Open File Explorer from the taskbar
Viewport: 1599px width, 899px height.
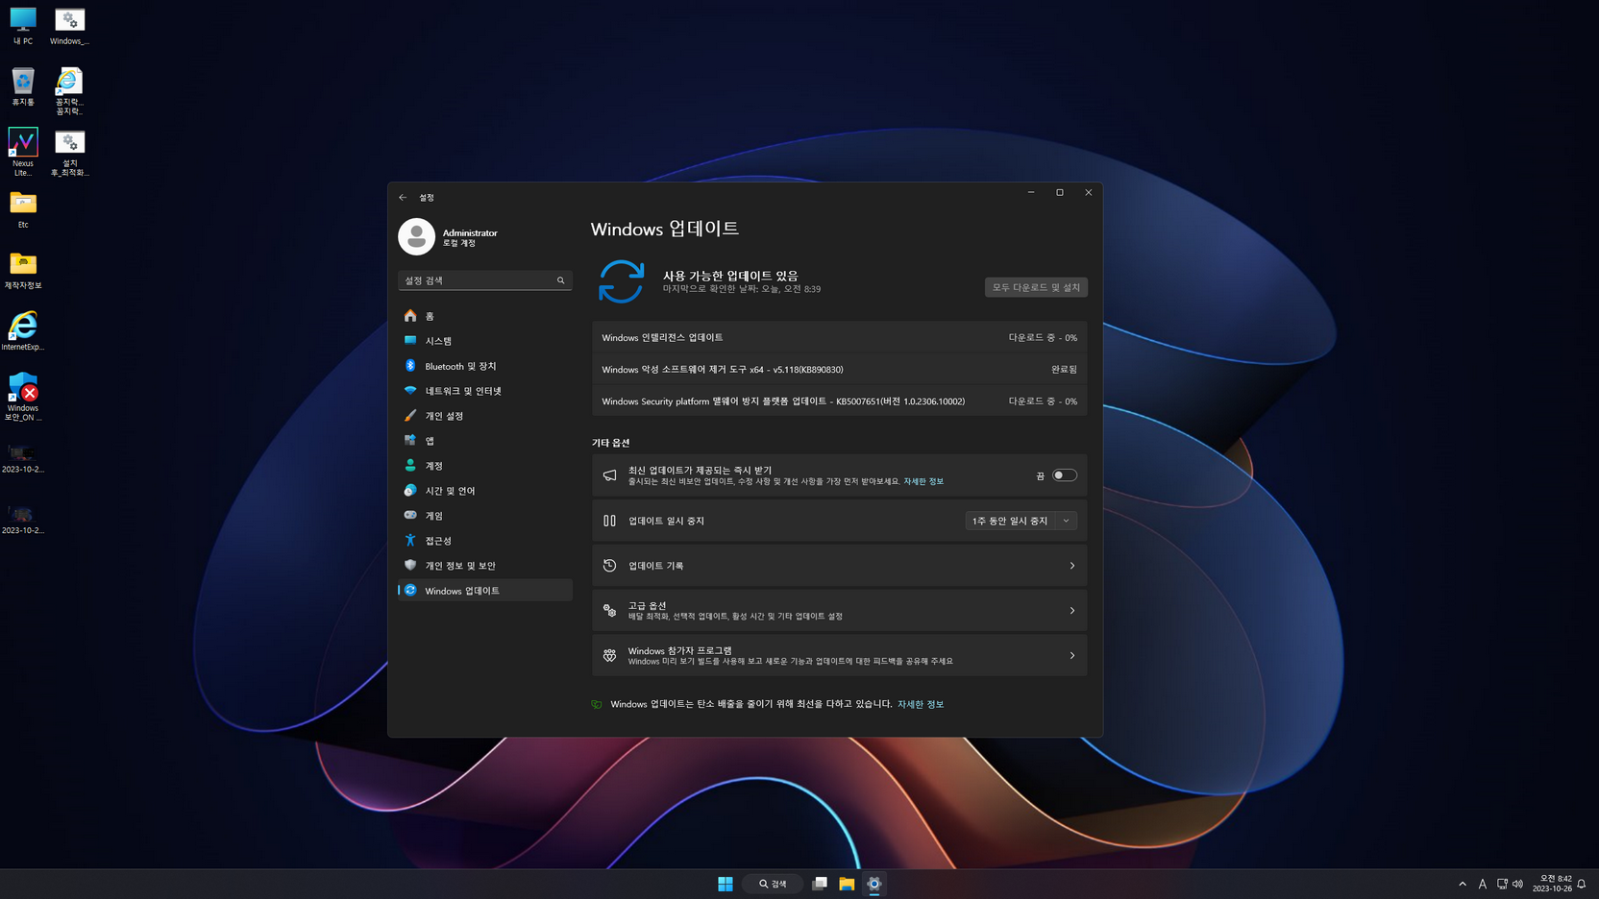(847, 884)
